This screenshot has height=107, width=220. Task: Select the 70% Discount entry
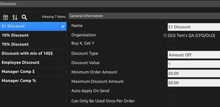pos(33,44)
